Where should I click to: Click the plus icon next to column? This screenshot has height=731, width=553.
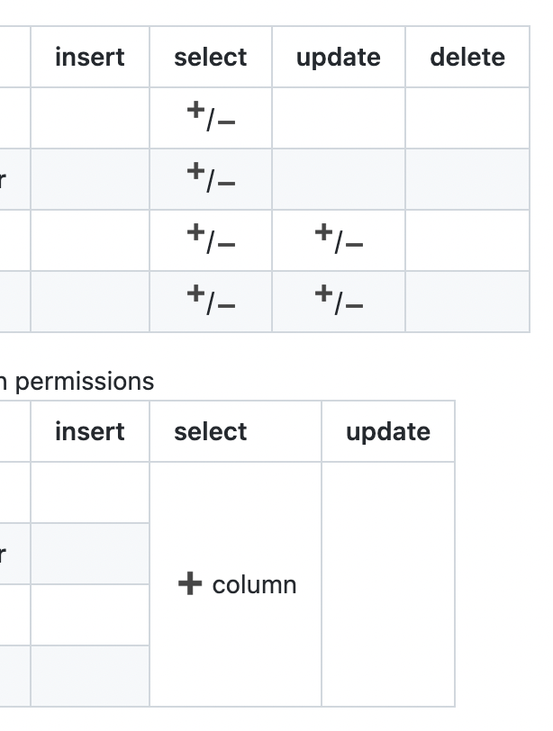click(189, 584)
